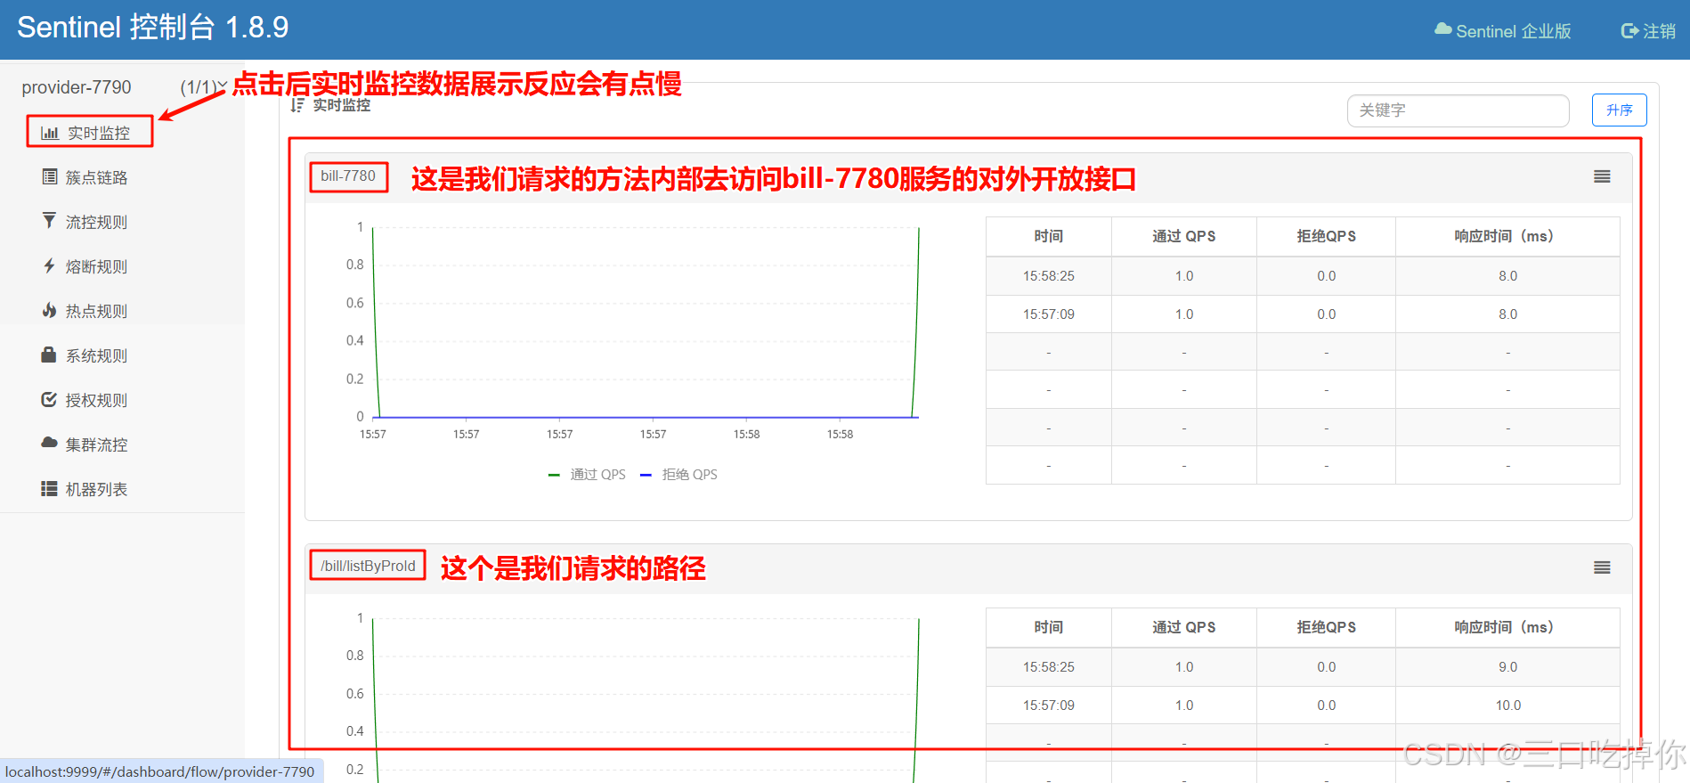
Task: Open 授权规则 page
Action: pyautogui.click(x=96, y=400)
